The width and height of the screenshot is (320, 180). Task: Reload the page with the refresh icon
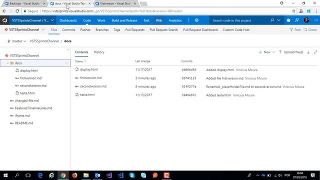17,11
